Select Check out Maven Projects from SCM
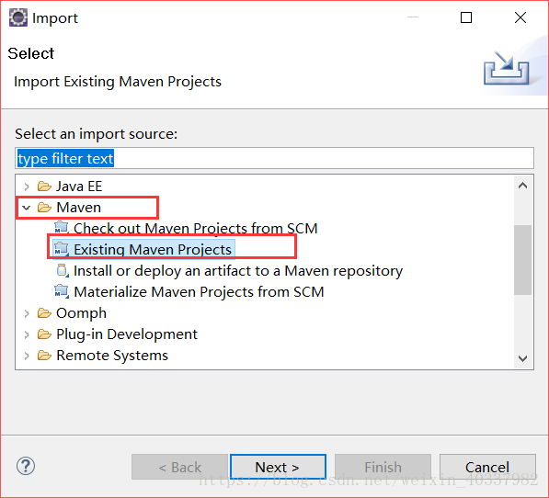This screenshot has width=549, height=498. click(x=196, y=229)
